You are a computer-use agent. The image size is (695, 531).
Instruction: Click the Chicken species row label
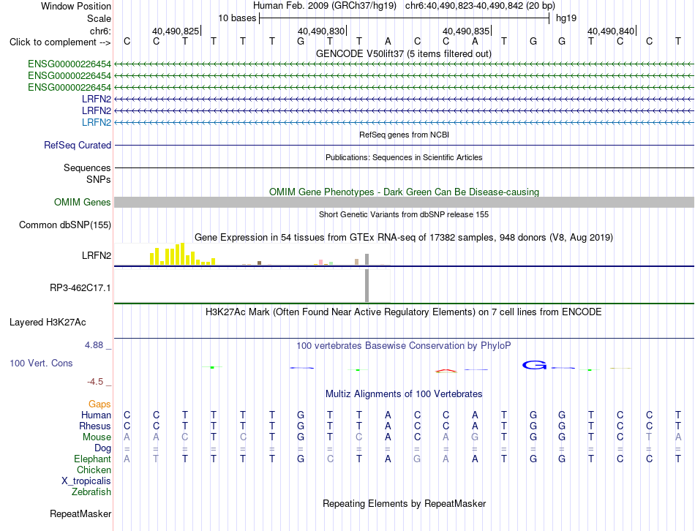(x=94, y=470)
